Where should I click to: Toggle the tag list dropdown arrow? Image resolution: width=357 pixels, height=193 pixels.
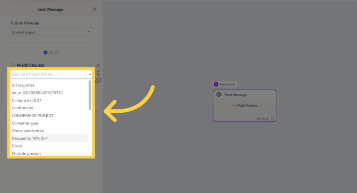90,74
